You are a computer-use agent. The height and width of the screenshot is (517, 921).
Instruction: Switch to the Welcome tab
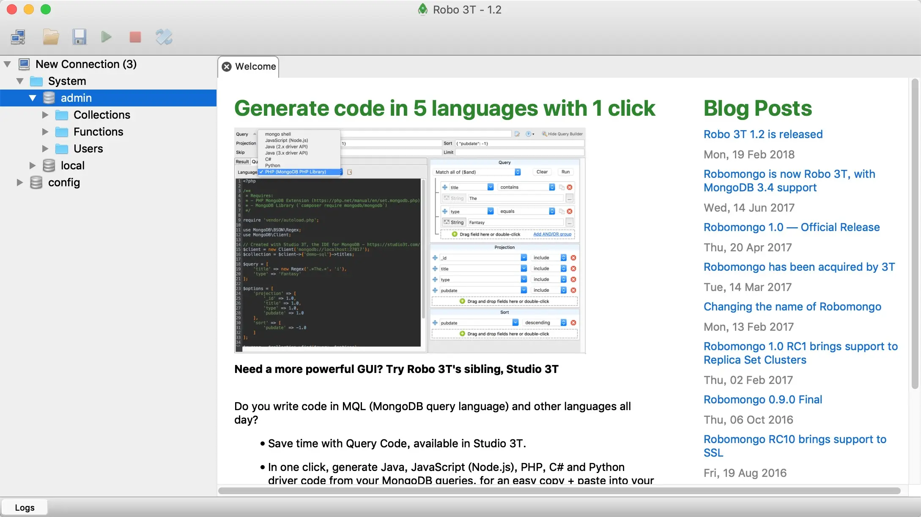255,67
